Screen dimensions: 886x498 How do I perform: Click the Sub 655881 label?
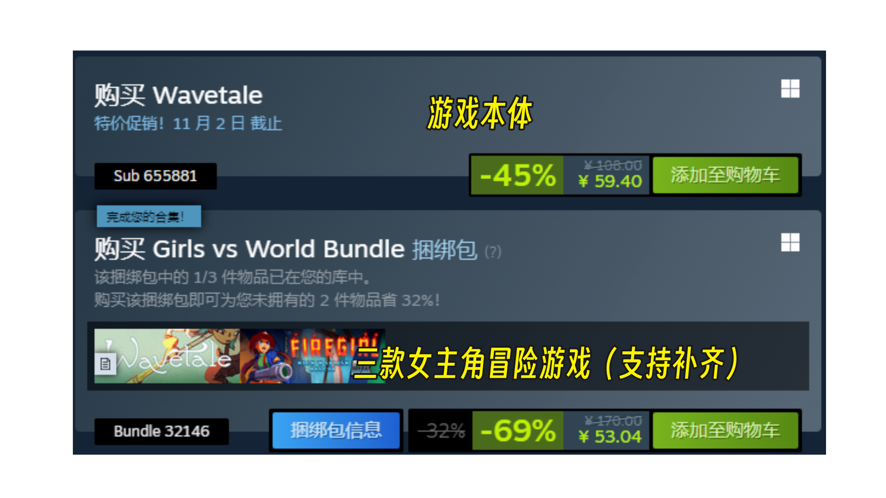coord(156,176)
